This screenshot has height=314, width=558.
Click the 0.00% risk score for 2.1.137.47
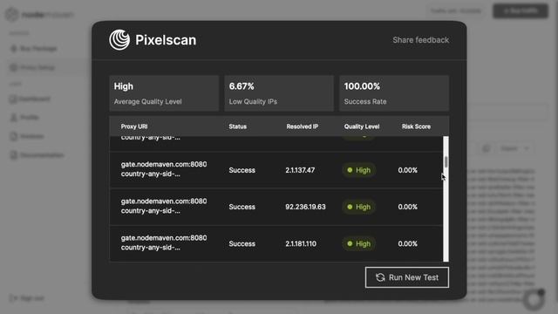click(x=407, y=170)
